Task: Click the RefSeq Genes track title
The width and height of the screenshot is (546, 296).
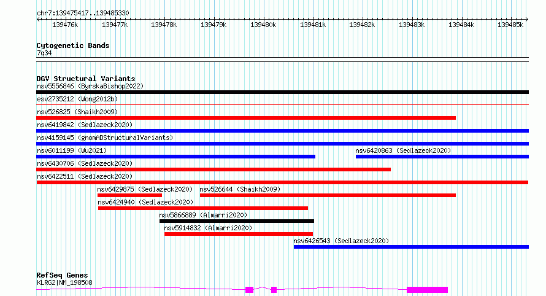Action: pyautogui.click(x=62, y=276)
